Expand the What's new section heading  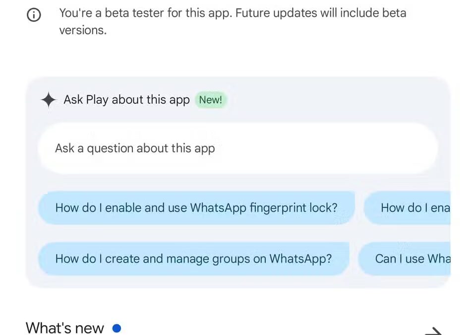65,328
